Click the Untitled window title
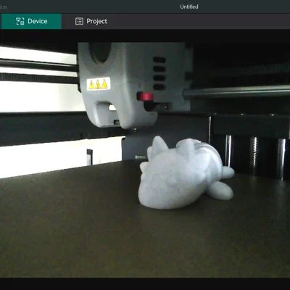This screenshot has height=290, width=290. pos(189,7)
